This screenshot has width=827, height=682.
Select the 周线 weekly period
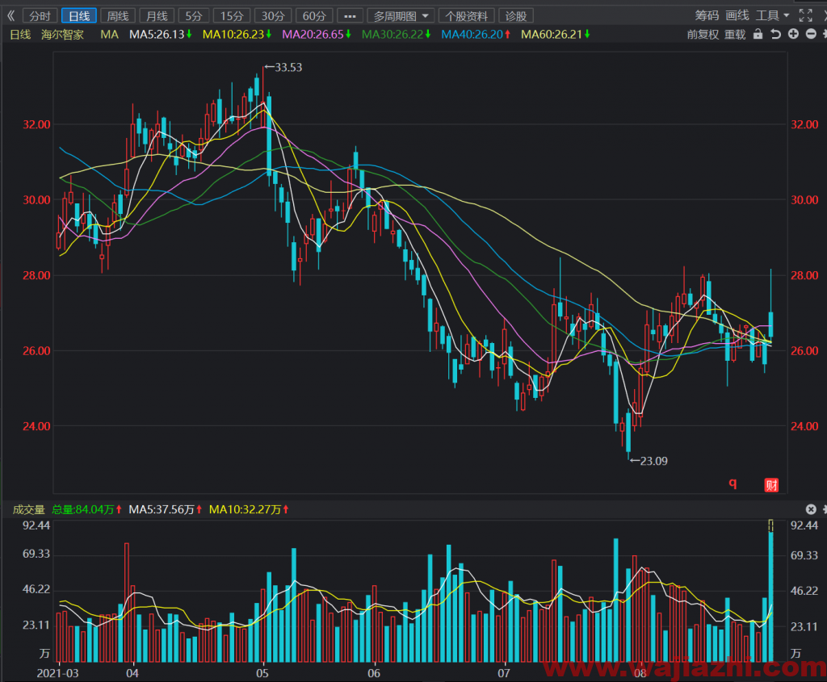click(118, 16)
